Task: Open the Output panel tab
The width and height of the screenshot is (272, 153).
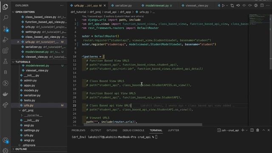Action: (x=96, y=130)
